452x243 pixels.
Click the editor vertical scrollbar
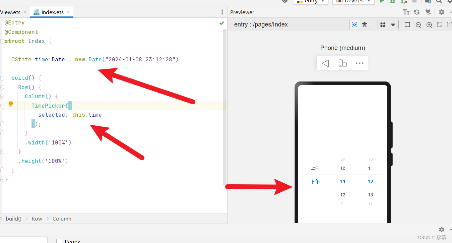(225, 107)
